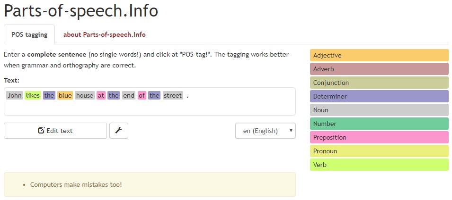Open the about Parts-of-speech.Info tab
This screenshot has height=200, width=452.
point(104,34)
